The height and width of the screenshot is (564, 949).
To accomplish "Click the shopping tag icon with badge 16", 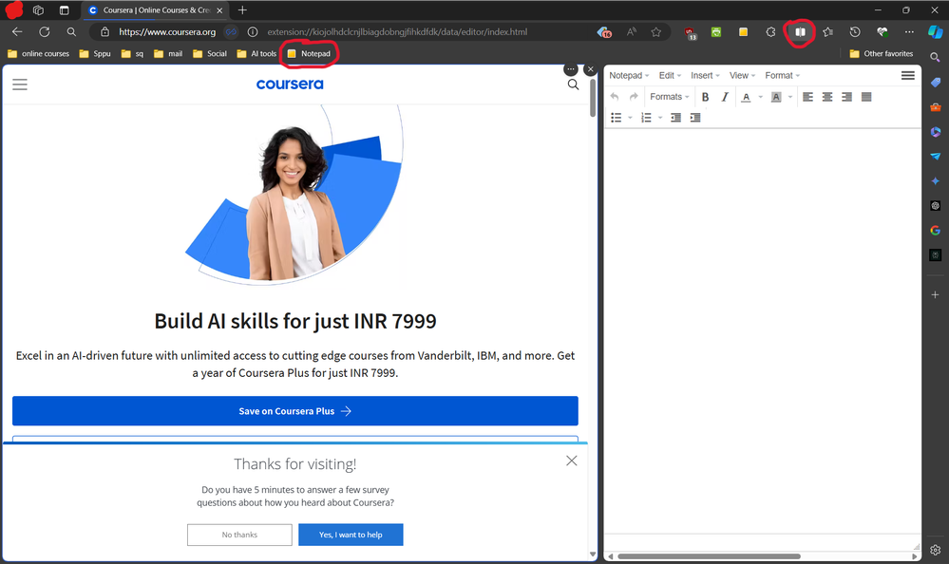I will (604, 32).
